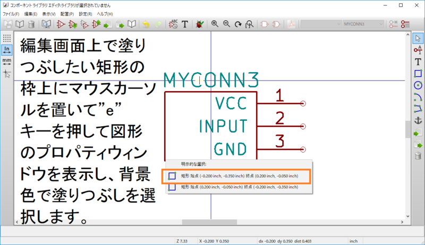Select working library book icon

[20, 24]
